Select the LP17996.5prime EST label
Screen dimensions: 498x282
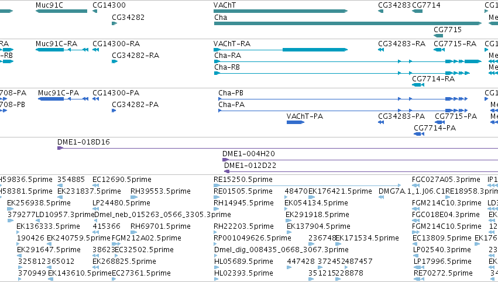point(442,262)
